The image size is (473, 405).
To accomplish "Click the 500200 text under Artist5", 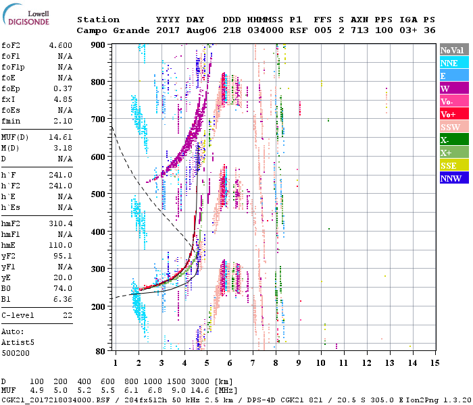I will [x=16, y=353].
